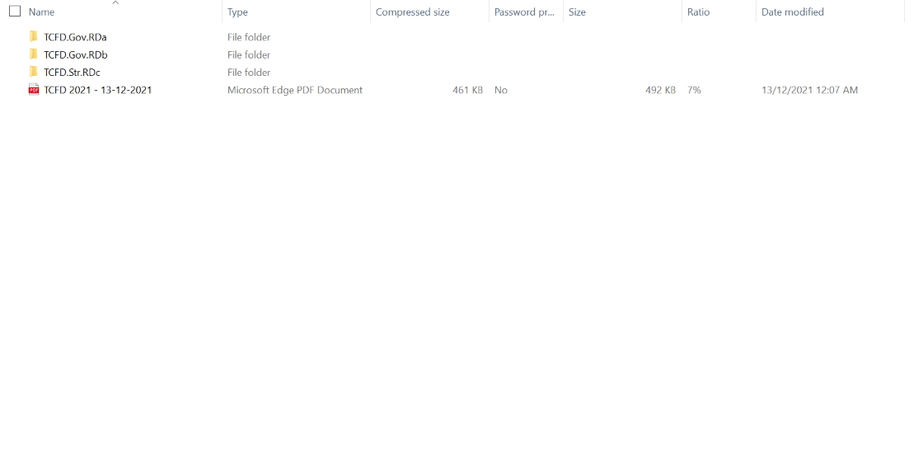Screen dimensions: 923x471
Task: Click the PDF icon for TCFD 2021
Action: coord(34,90)
